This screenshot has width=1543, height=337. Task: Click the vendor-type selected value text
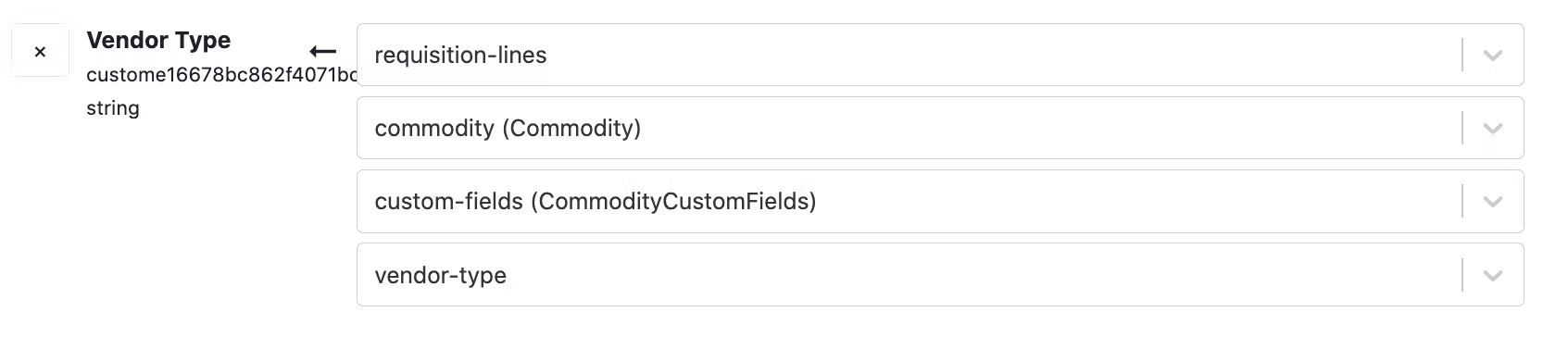click(440, 275)
